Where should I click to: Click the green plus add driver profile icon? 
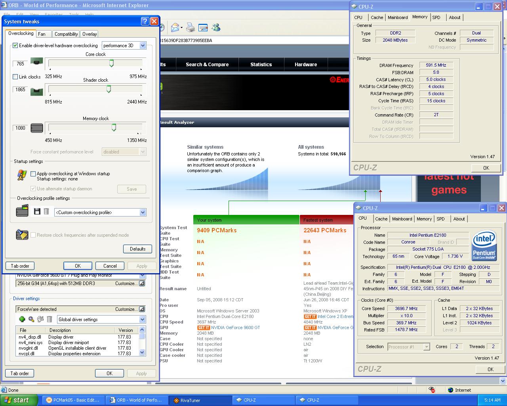coord(22,319)
